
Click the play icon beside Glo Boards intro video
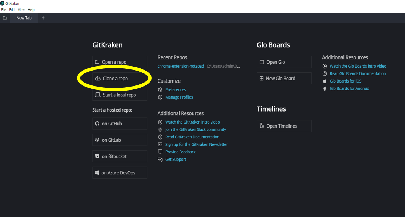coord(325,66)
